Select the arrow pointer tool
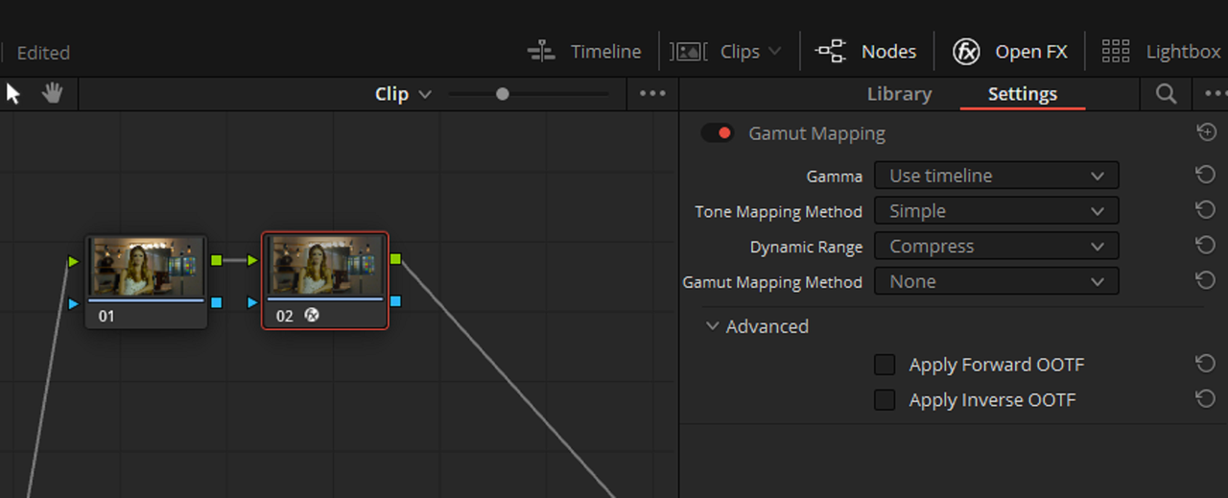Screen dimensions: 1228x498 click(x=13, y=93)
